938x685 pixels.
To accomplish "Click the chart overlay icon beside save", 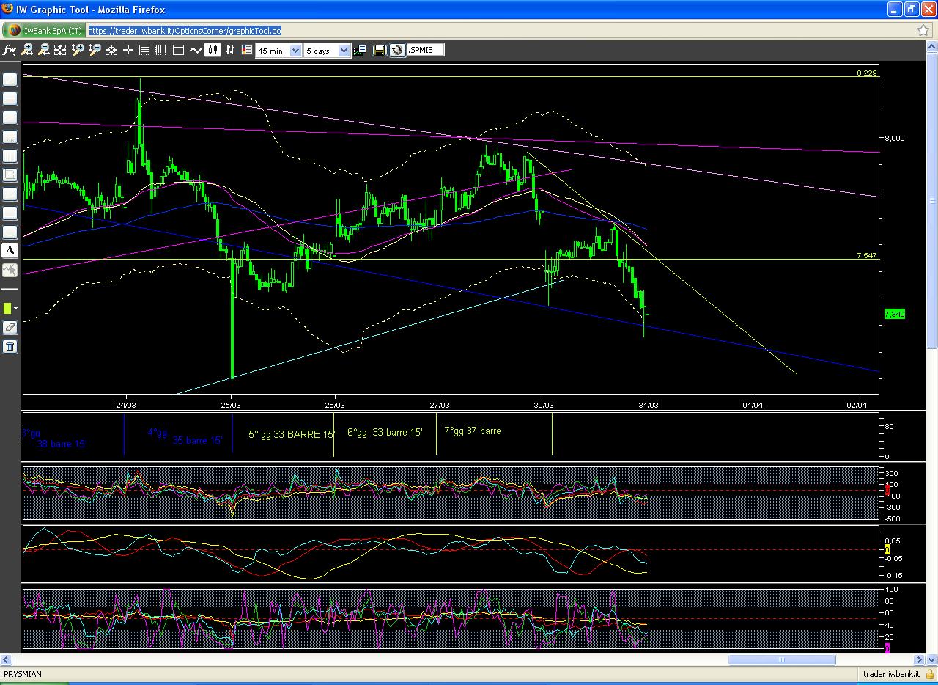I will point(361,50).
